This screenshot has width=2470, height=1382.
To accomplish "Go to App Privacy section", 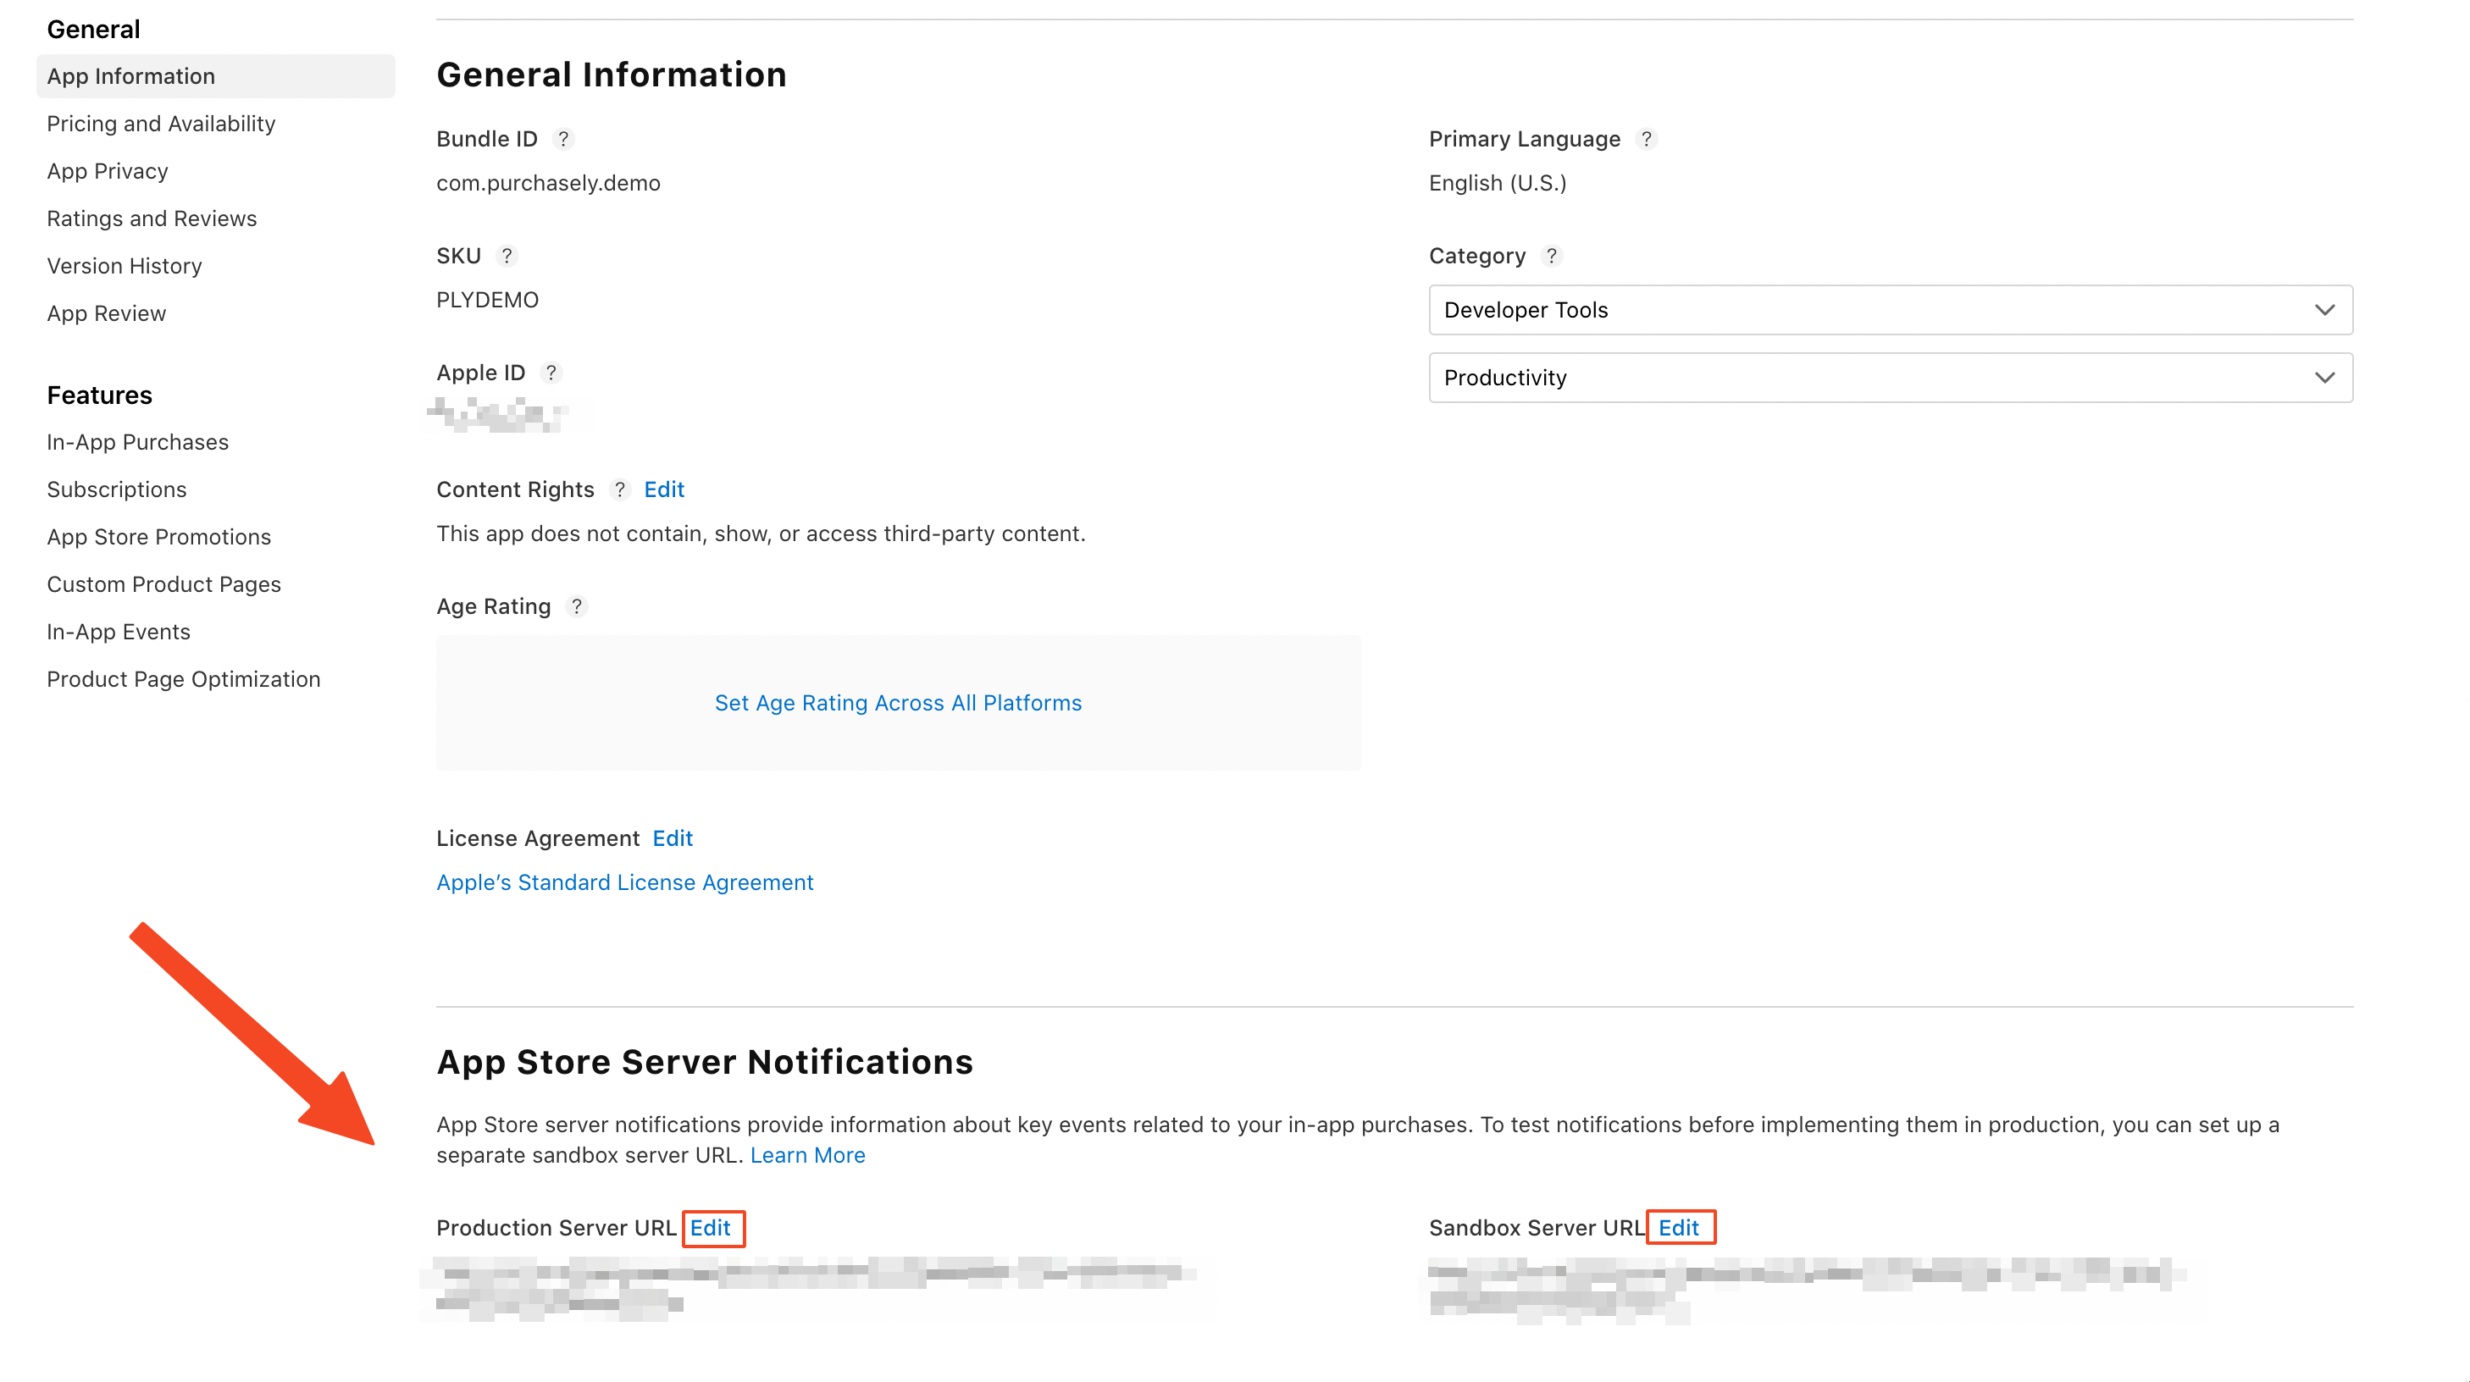I will point(108,170).
